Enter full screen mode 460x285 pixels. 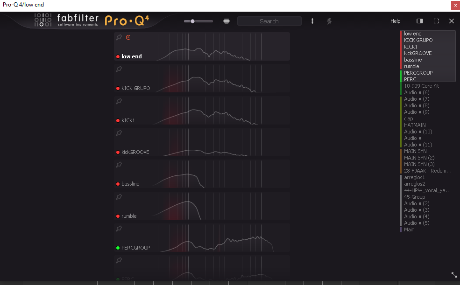click(x=436, y=21)
